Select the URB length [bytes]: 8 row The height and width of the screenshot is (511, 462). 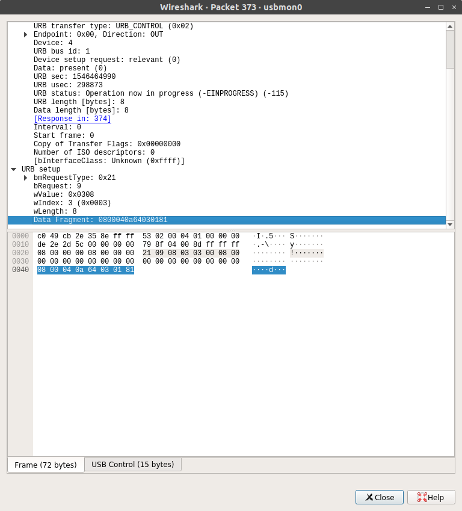click(226, 102)
